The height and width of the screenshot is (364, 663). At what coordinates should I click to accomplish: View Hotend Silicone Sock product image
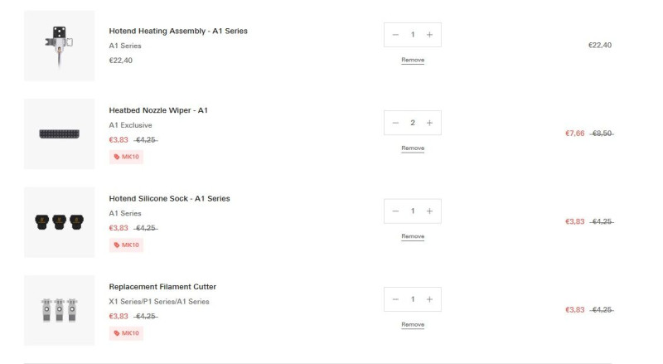59,221
